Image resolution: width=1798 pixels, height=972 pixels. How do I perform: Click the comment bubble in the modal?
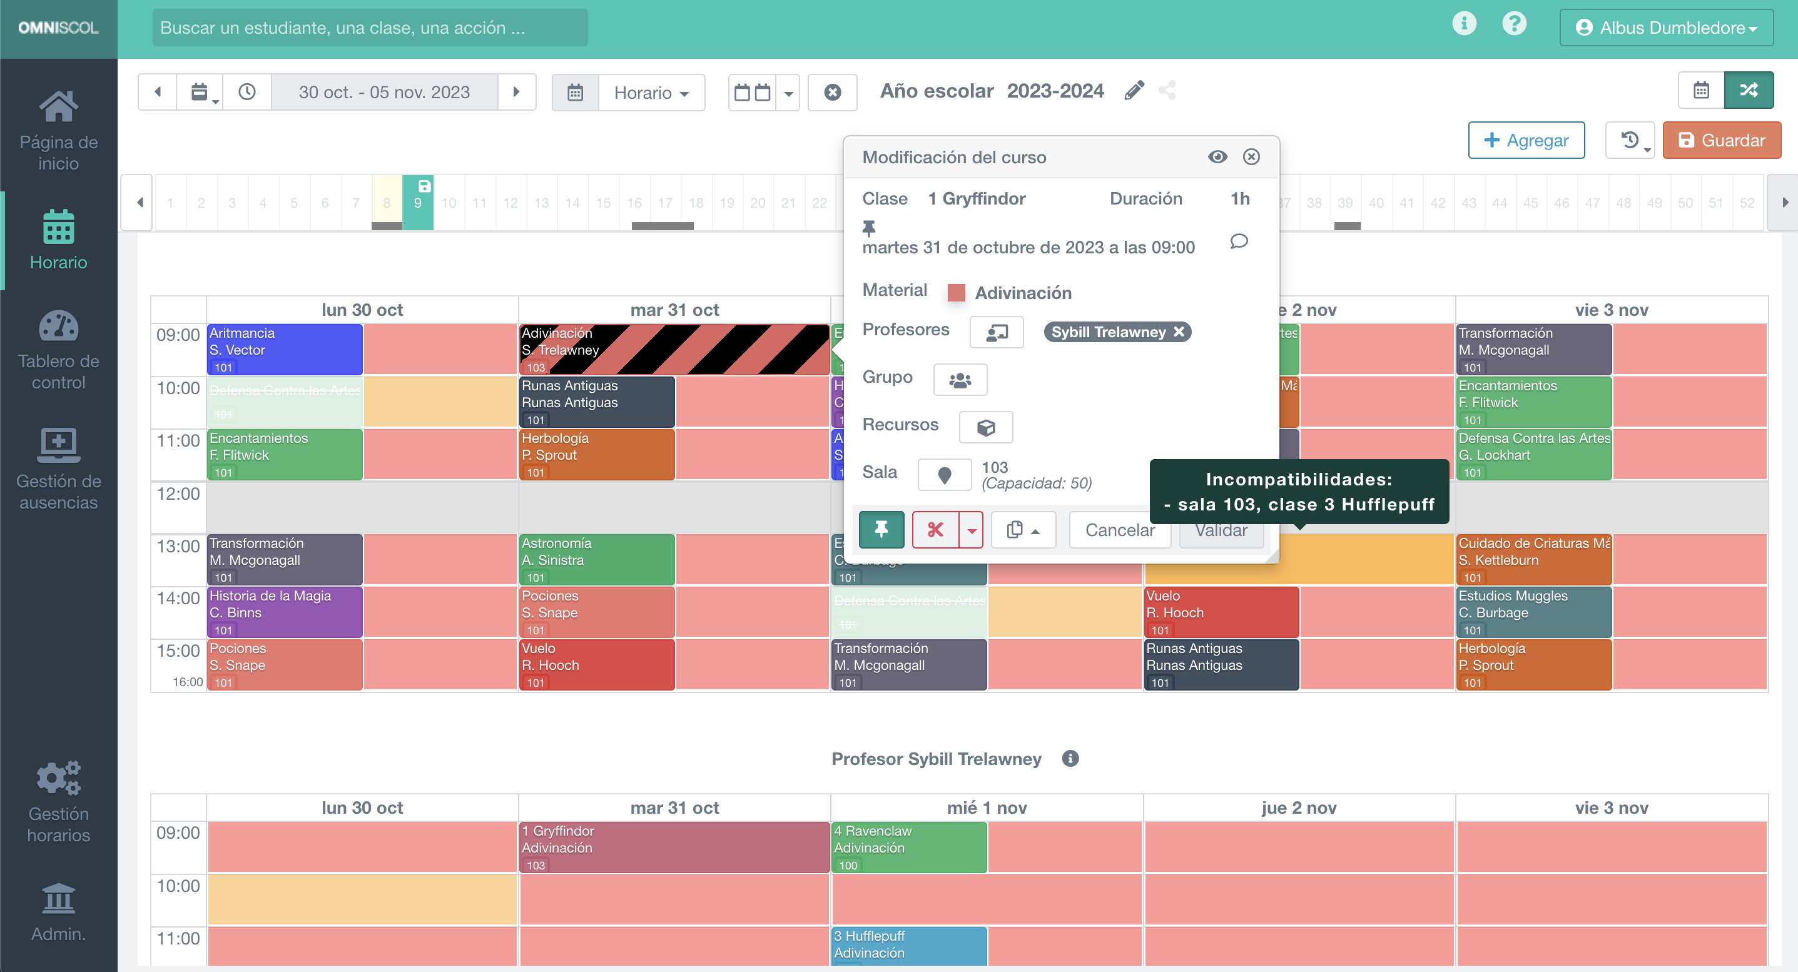tap(1239, 243)
